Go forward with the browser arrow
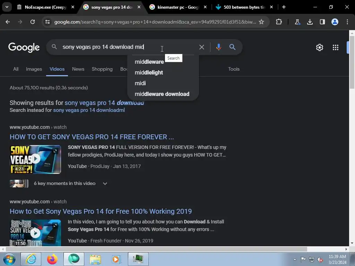Image resolution: width=355 pixels, height=266 pixels. pos(20,22)
